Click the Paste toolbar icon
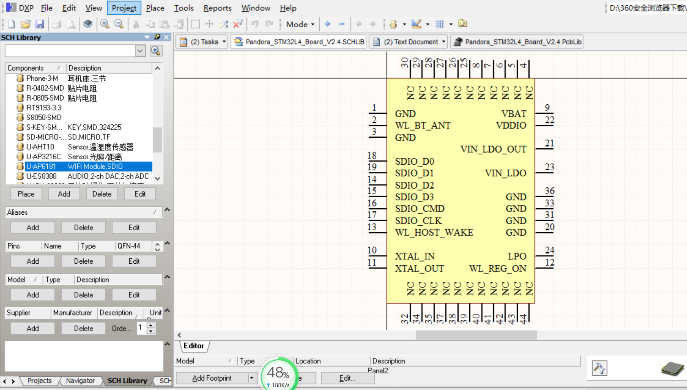Image resolution: width=687 pixels, height=390 pixels. 164,24
